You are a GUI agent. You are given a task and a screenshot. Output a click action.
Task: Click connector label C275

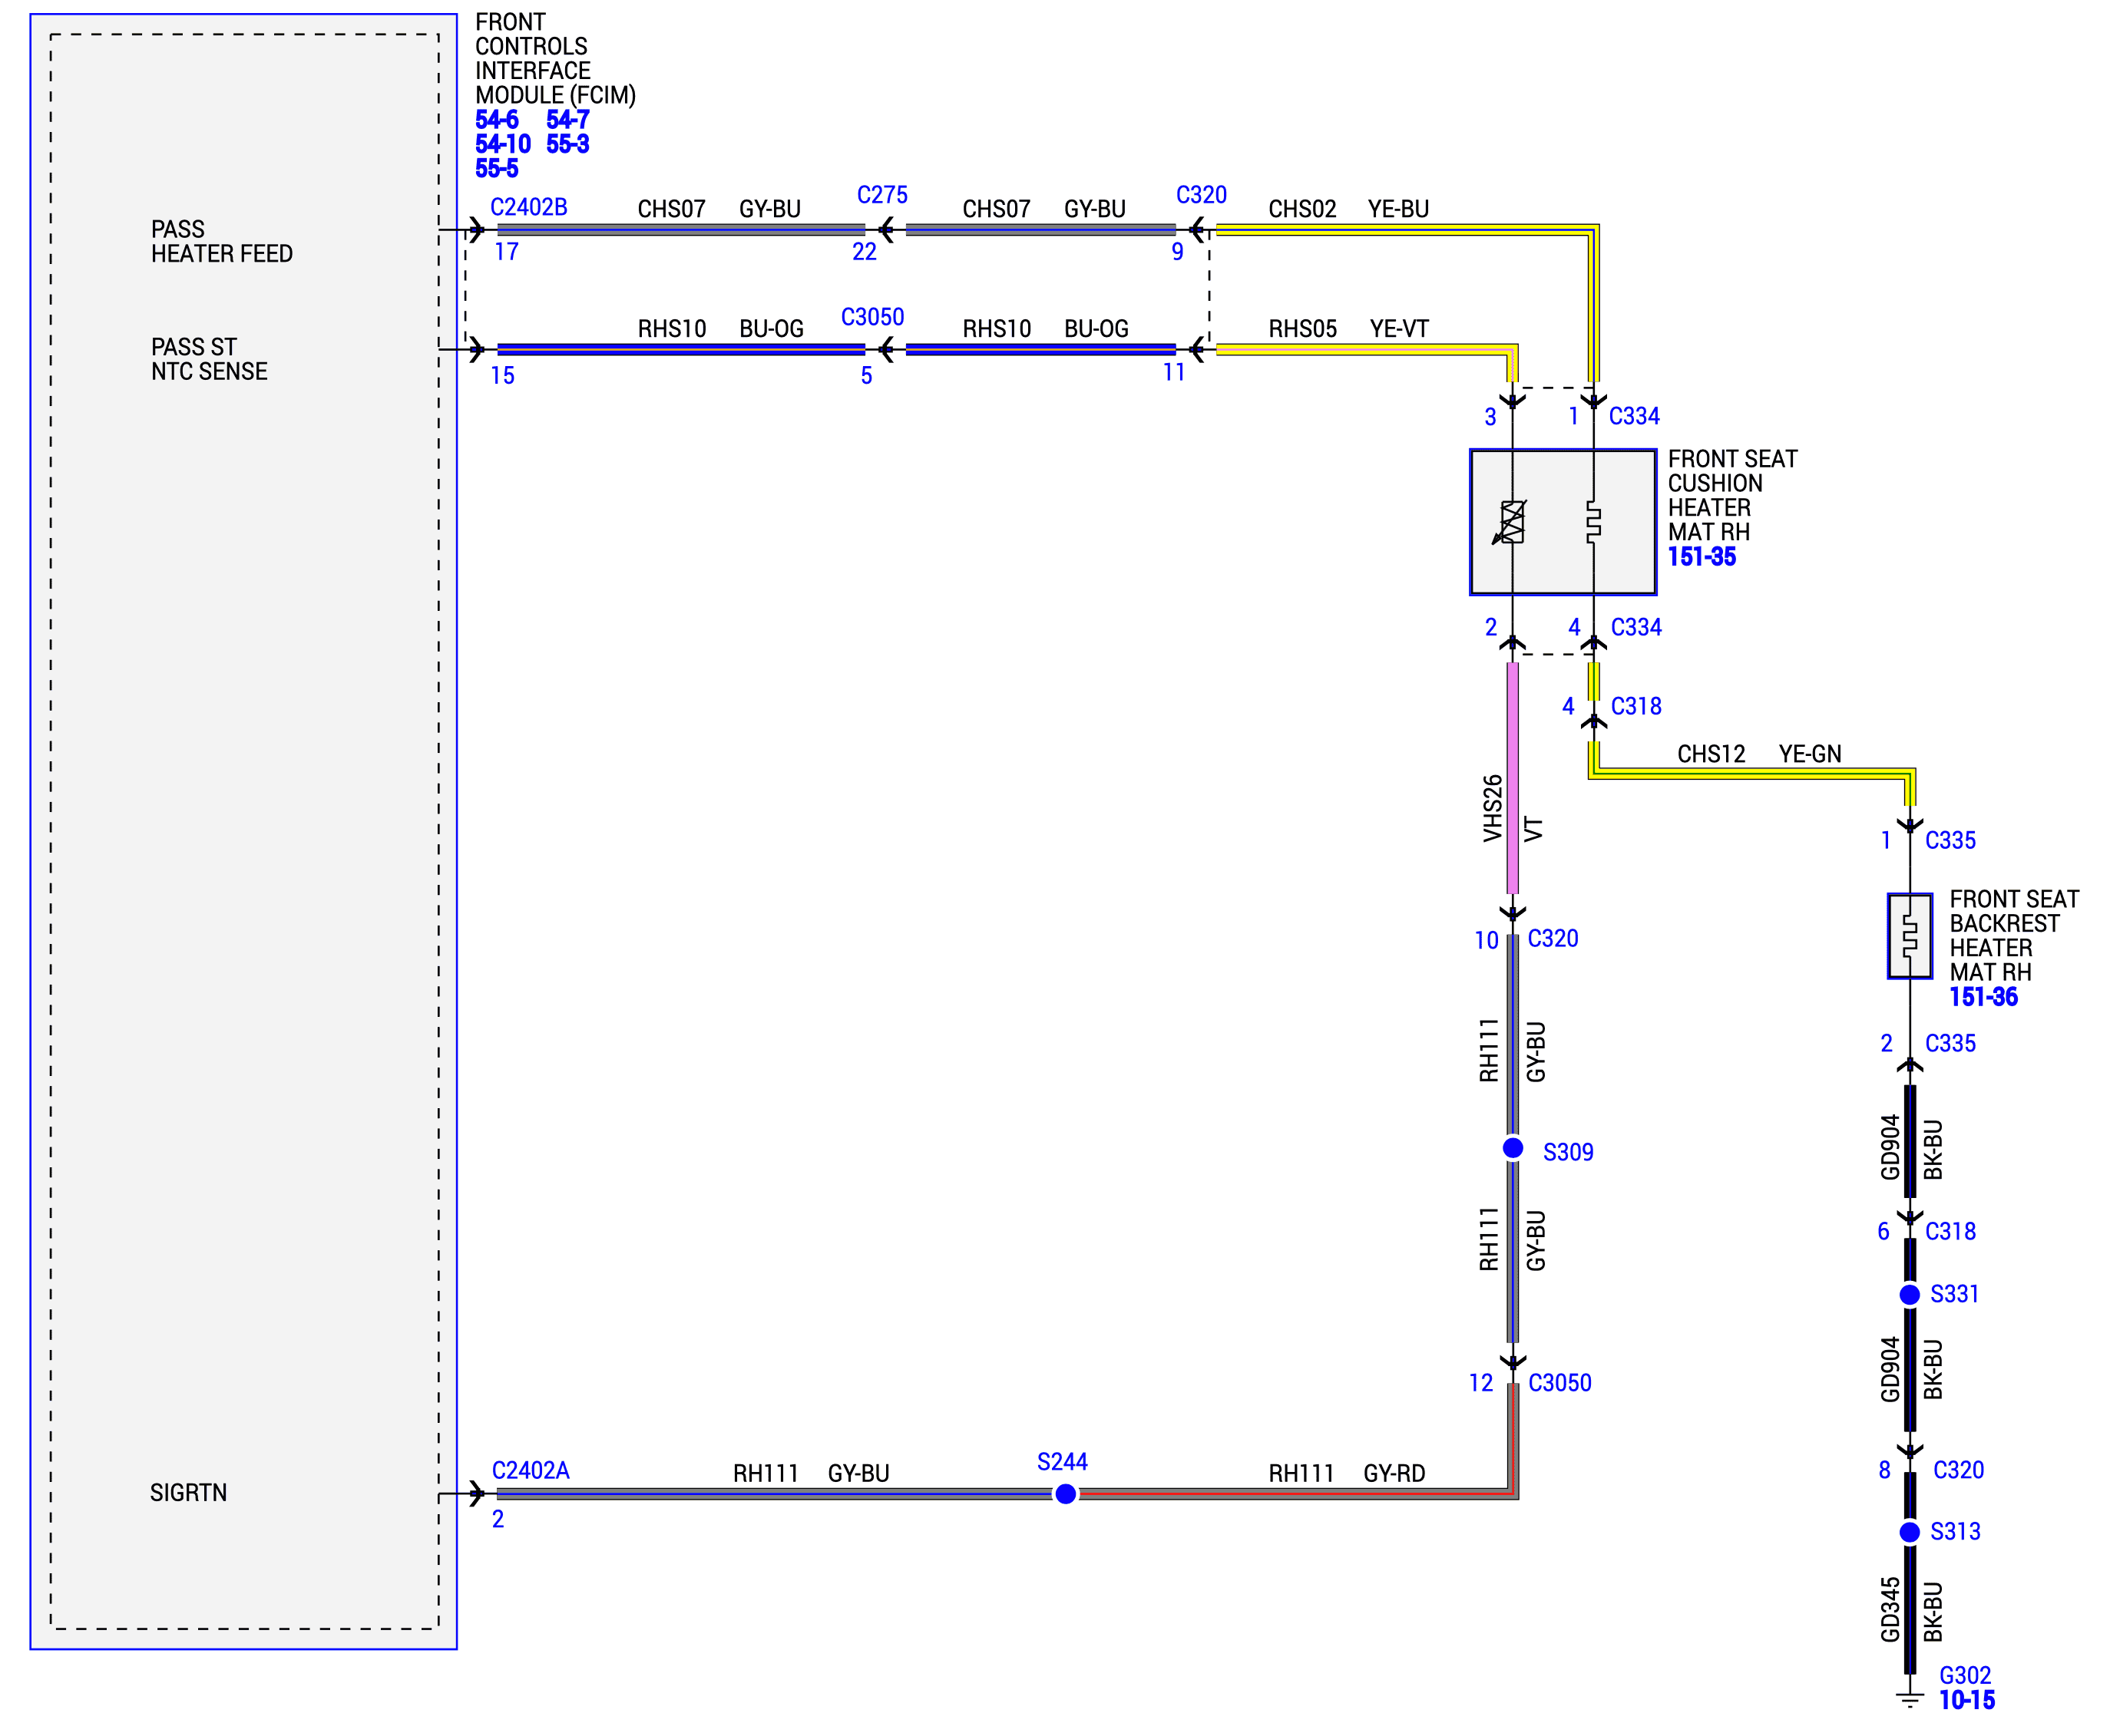point(882,195)
